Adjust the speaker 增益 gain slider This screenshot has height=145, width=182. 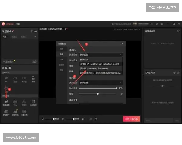click(98, 94)
